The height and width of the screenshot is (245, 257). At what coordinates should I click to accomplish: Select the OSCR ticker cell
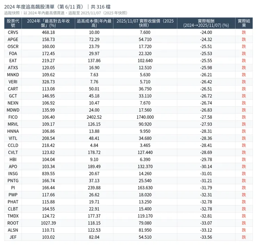point(13,47)
